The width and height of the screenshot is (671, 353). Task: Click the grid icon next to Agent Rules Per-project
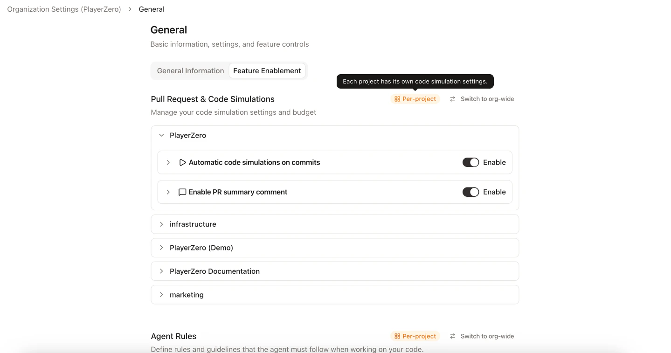[397, 336]
